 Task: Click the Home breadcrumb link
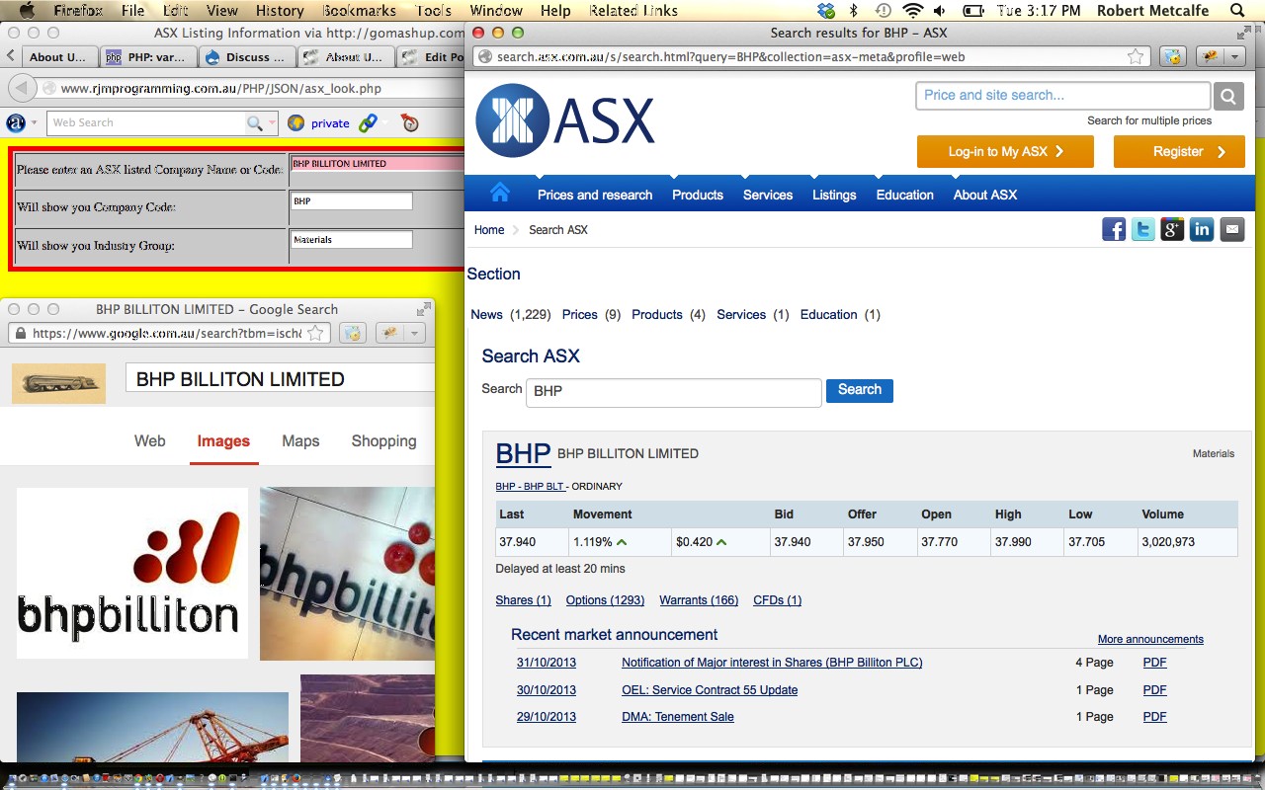click(x=489, y=230)
